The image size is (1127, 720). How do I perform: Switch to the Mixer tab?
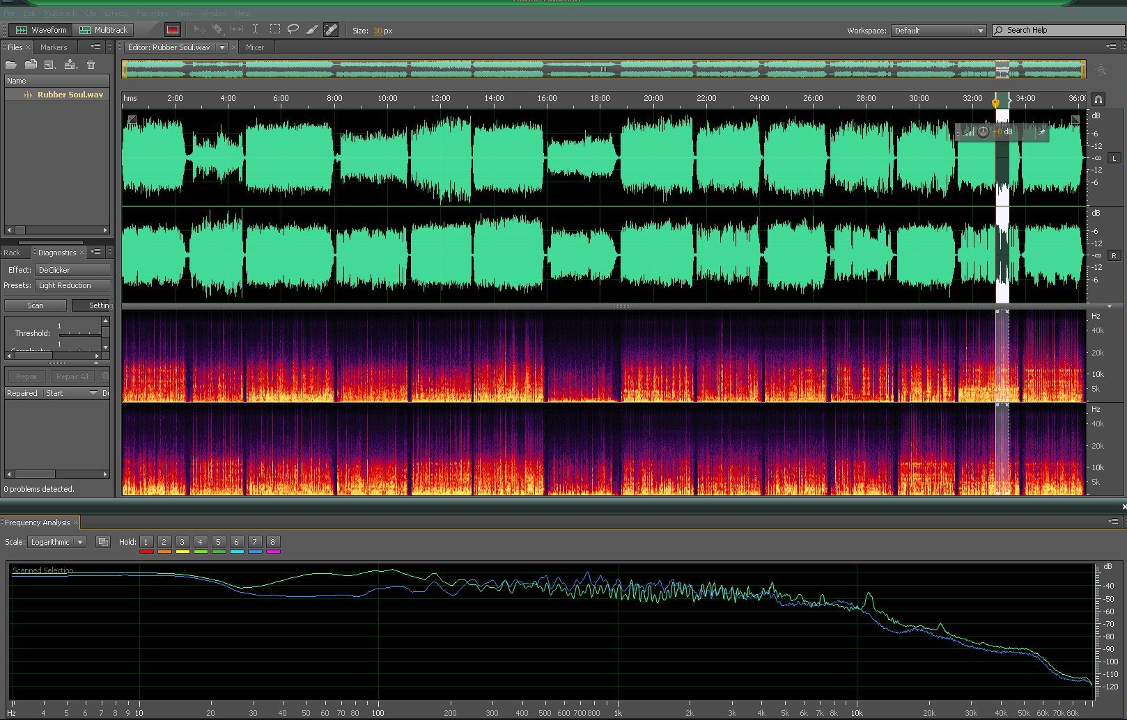[x=255, y=47]
